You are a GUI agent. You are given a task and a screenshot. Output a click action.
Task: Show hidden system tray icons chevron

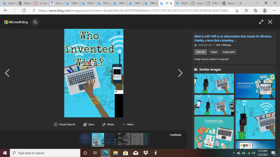point(234,153)
